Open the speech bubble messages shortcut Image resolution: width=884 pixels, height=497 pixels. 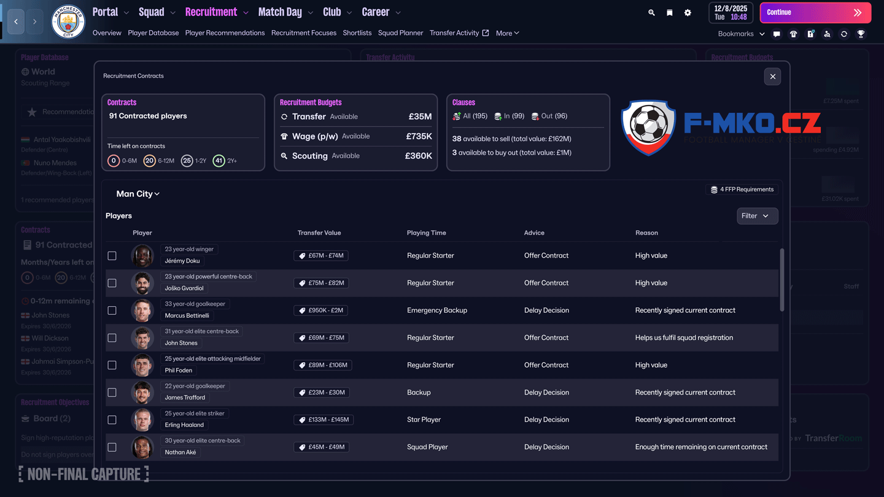tap(777, 34)
